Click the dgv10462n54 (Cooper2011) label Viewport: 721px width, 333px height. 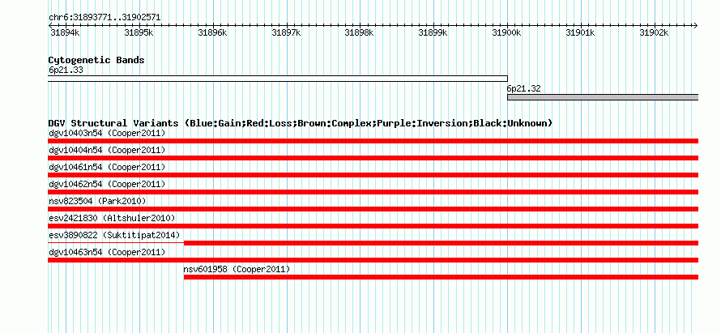point(107,185)
